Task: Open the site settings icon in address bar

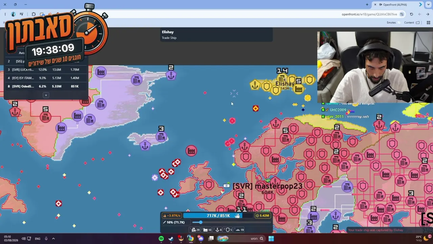Action: 402,14
